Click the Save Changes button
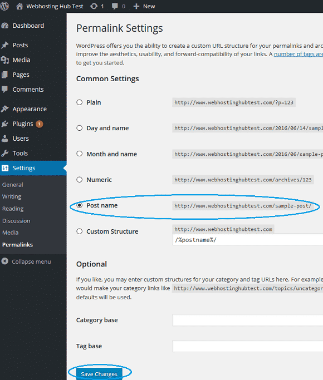Viewport: 323px width, 380px height. pyautogui.click(x=99, y=374)
